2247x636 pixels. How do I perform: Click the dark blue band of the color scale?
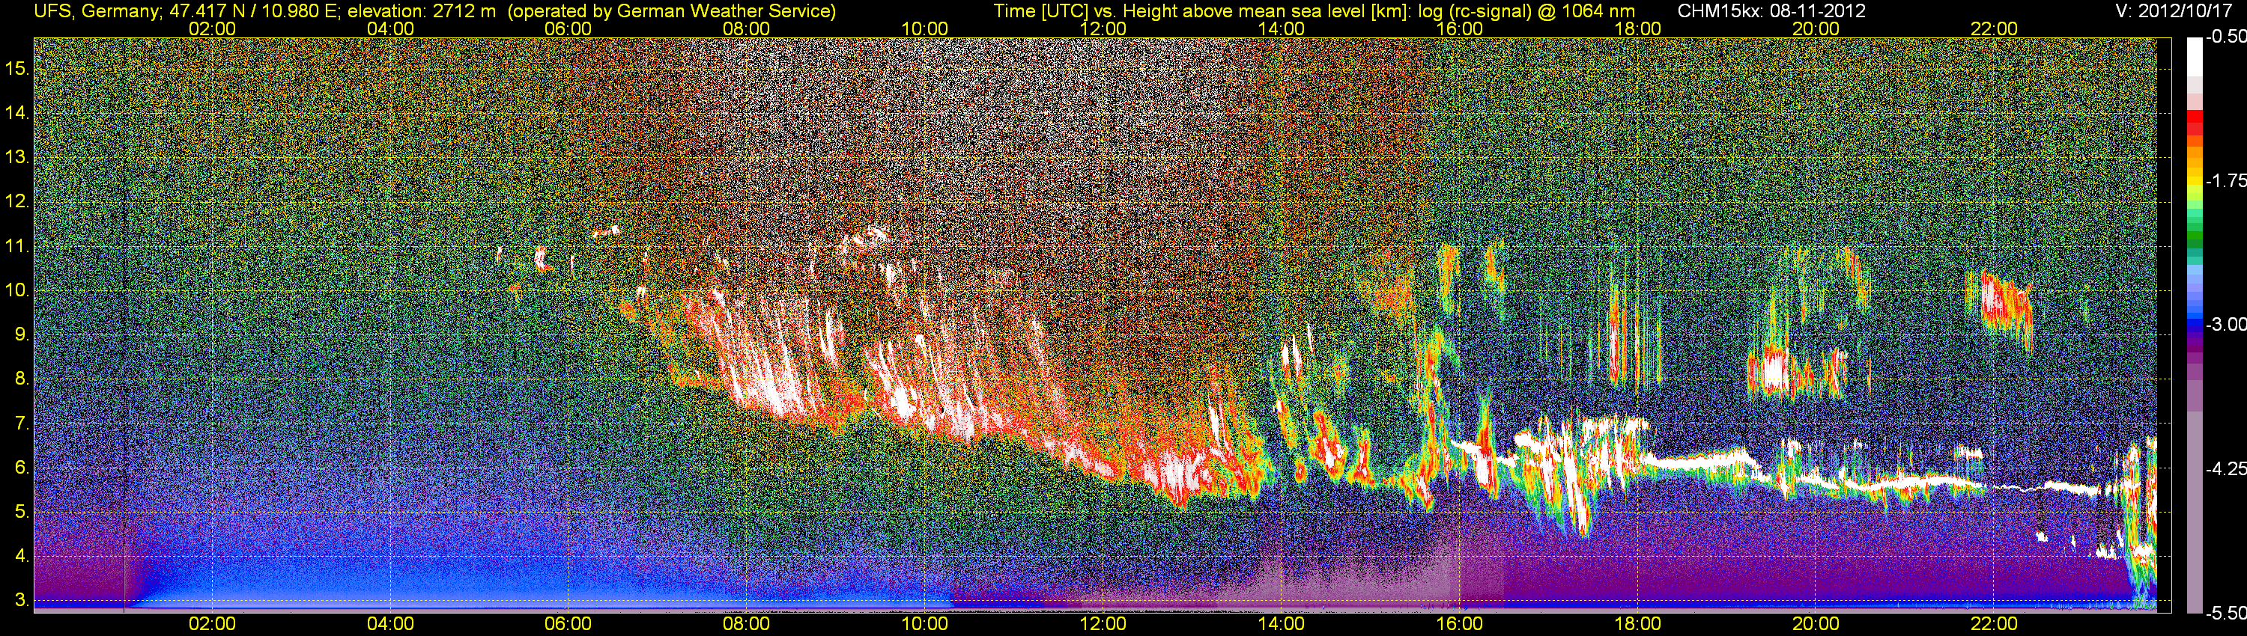pyautogui.click(x=2194, y=324)
